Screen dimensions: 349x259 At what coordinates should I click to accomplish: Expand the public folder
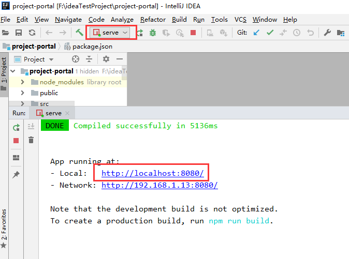pyautogui.click(x=22, y=93)
